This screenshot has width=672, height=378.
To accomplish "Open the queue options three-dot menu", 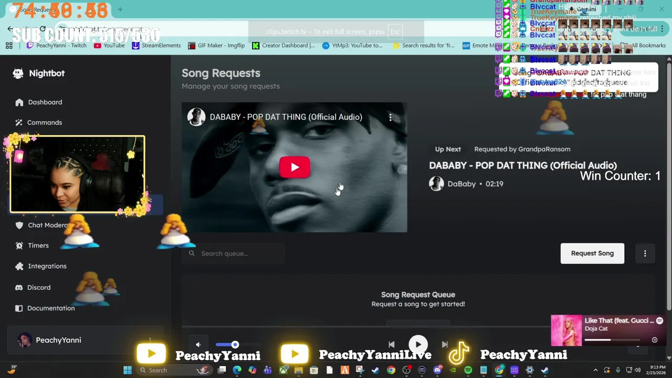I will (645, 254).
